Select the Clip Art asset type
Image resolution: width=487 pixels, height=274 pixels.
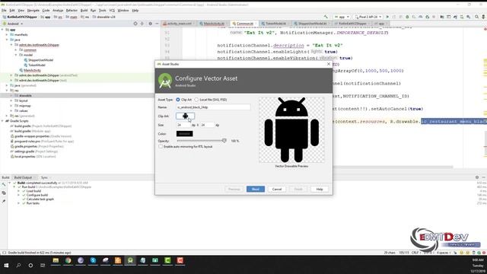pyautogui.click(x=178, y=100)
